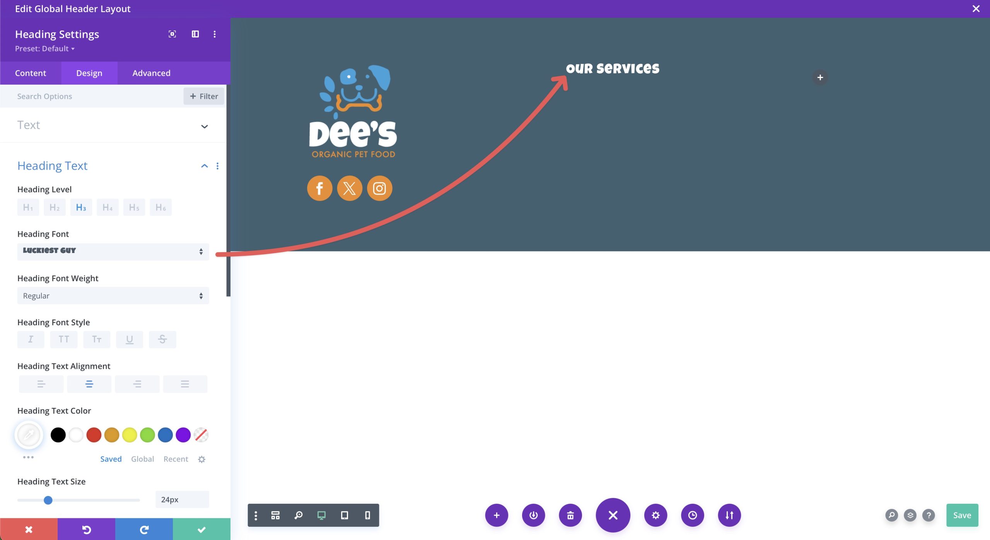This screenshot has height=540, width=990.
Task: Click the undo arrow icon
Action: click(x=86, y=529)
